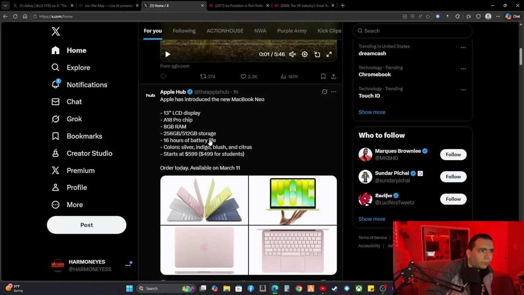Open Creator Studio
Image resolution: width=524 pixels, height=295 pixels.
(81, 153)
